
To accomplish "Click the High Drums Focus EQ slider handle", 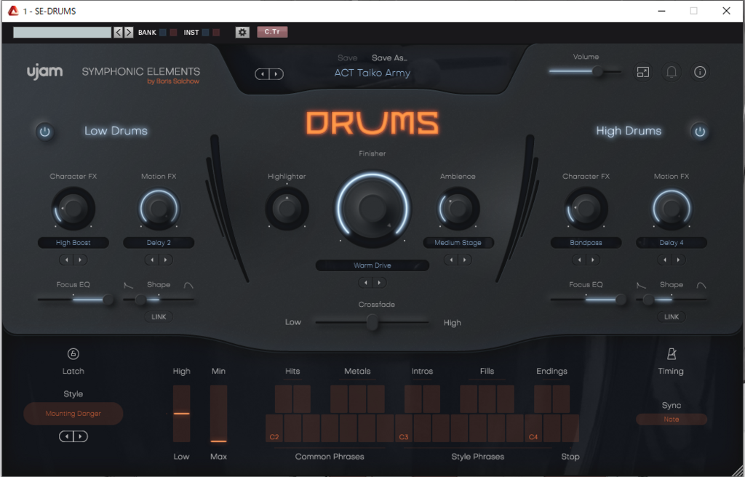I will click(621, 300).
